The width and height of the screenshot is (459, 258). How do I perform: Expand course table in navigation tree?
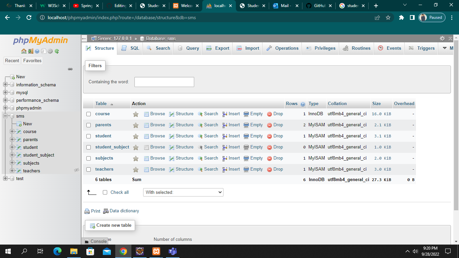pos(12,131)
